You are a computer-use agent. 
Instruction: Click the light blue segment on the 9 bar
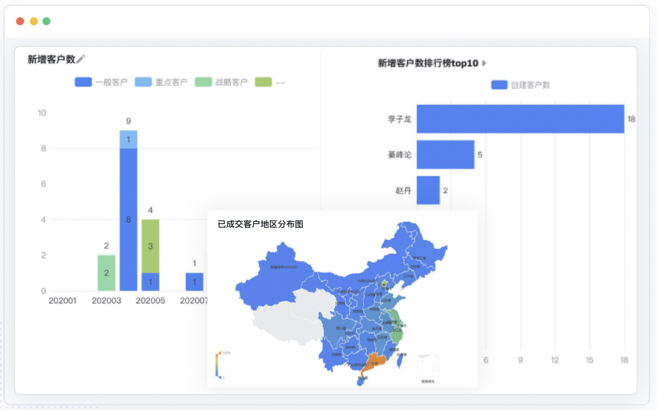pos(128,139)
